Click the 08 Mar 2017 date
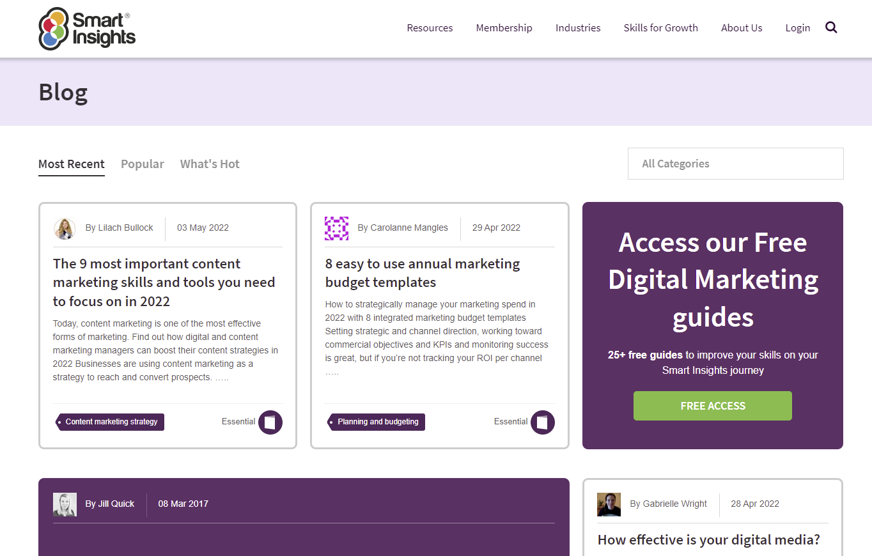The image size is (872, 556). [183, 504]
